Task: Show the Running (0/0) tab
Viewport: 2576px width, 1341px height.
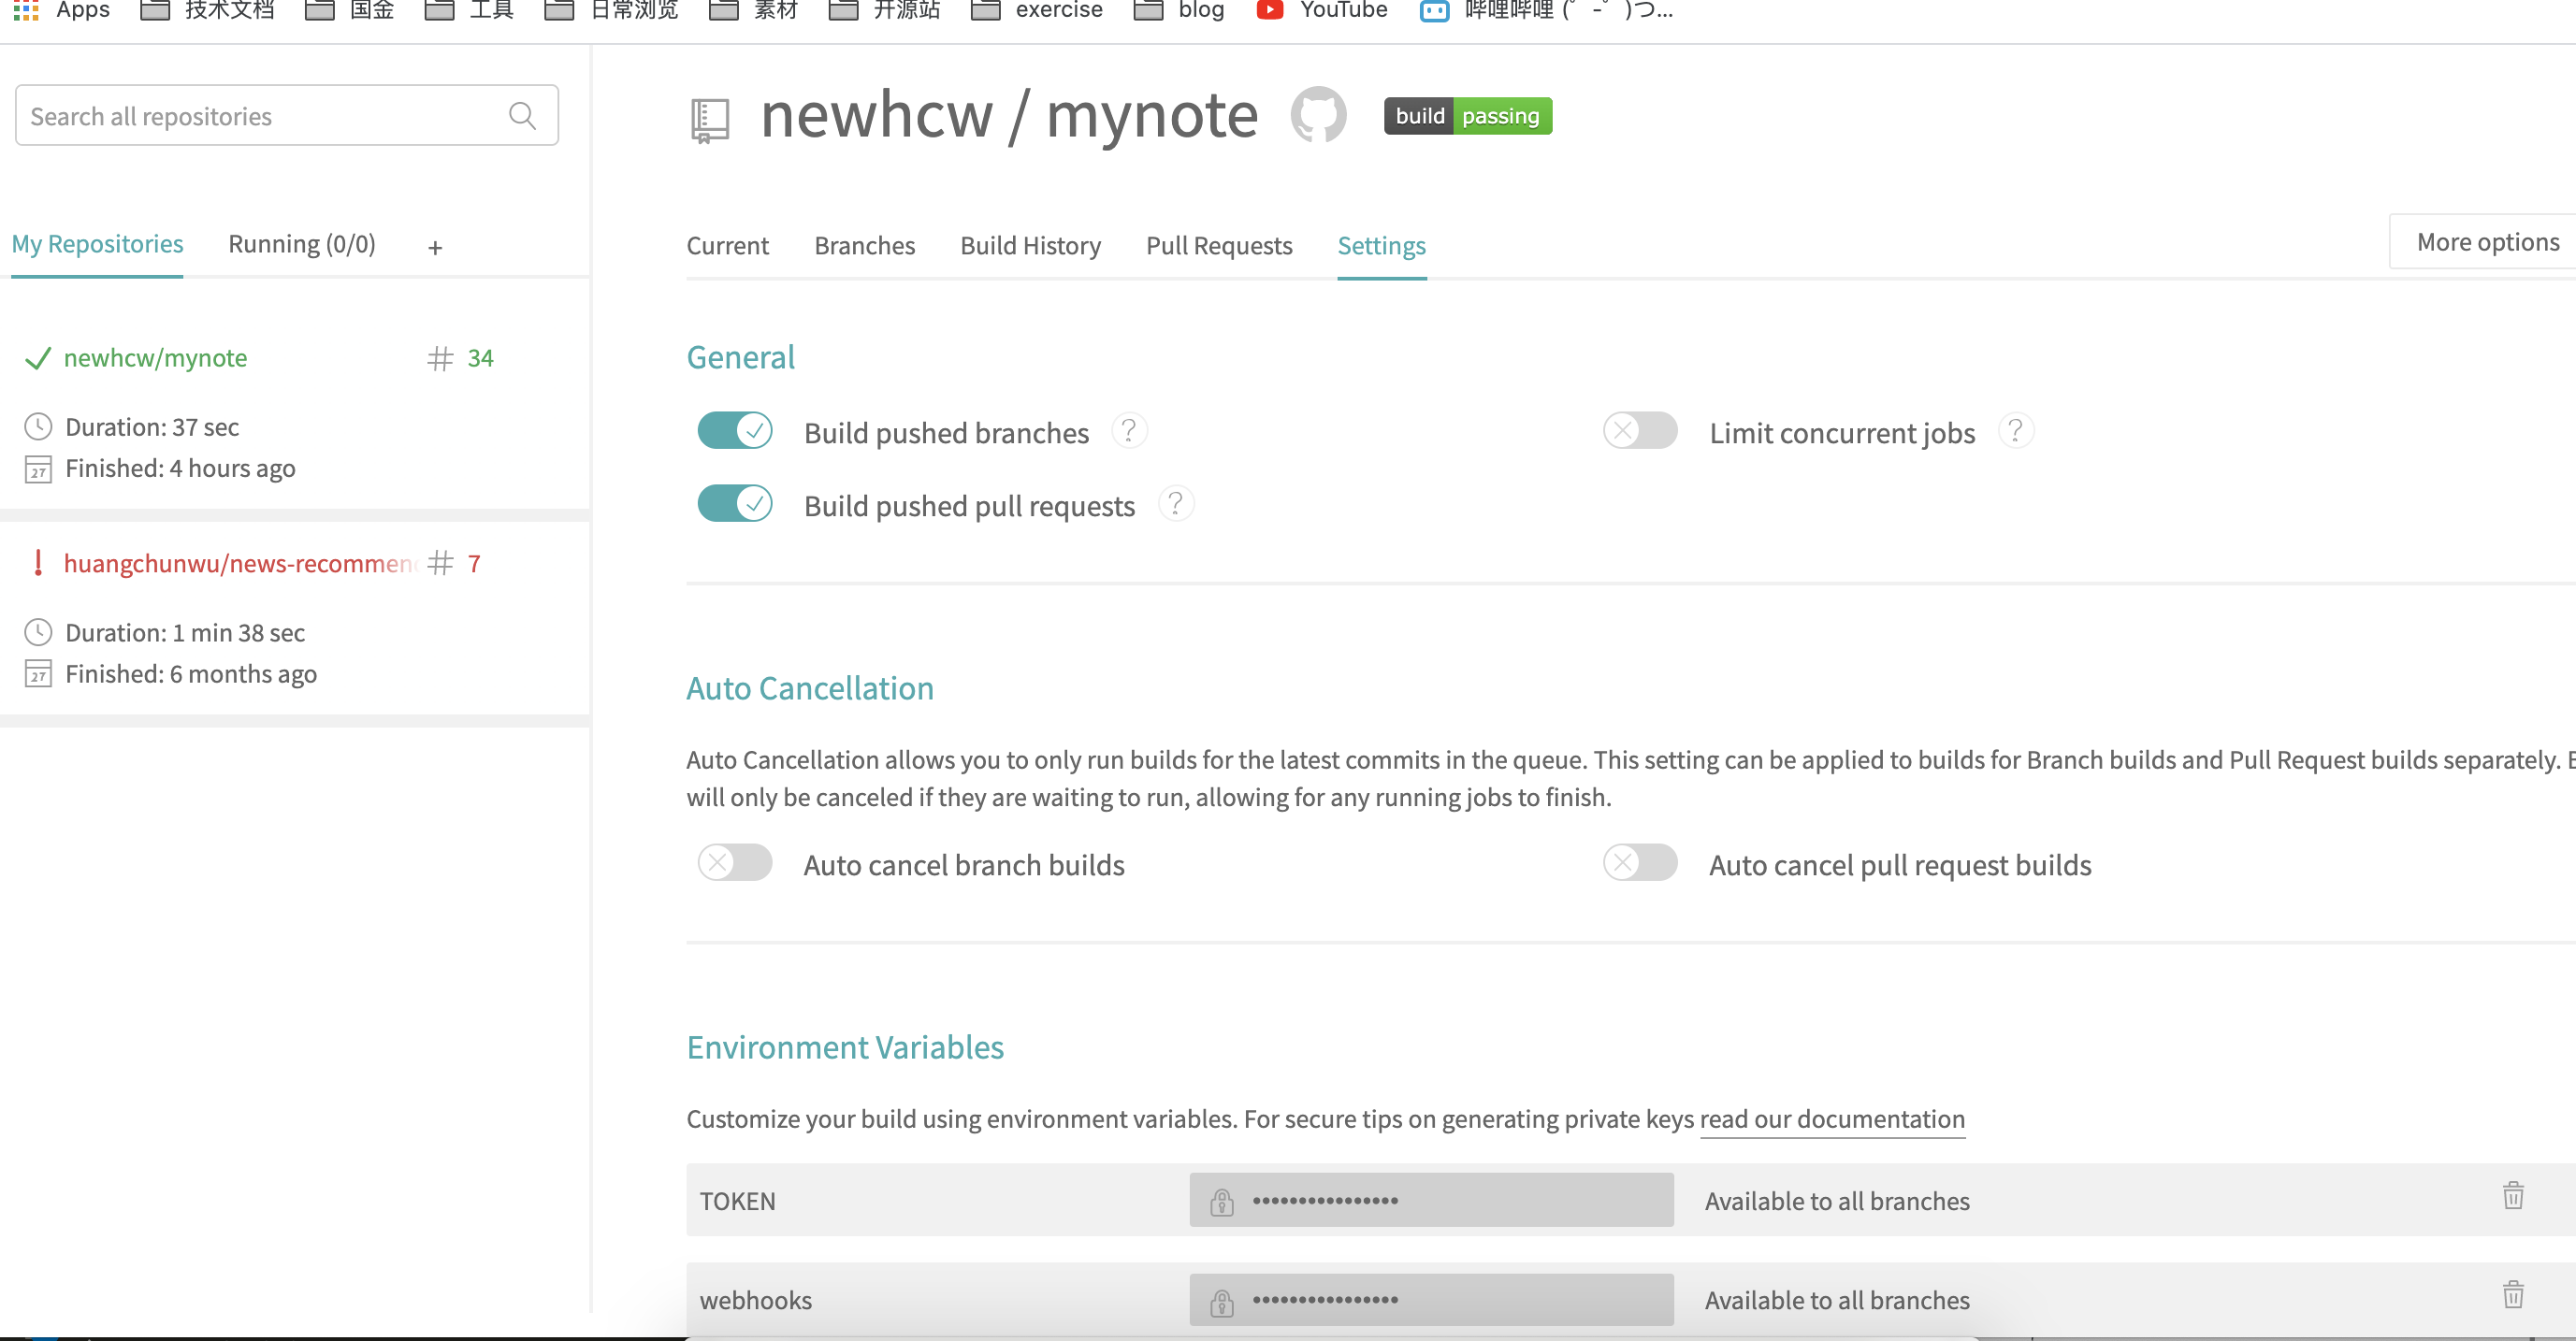Action: (302, 244)
